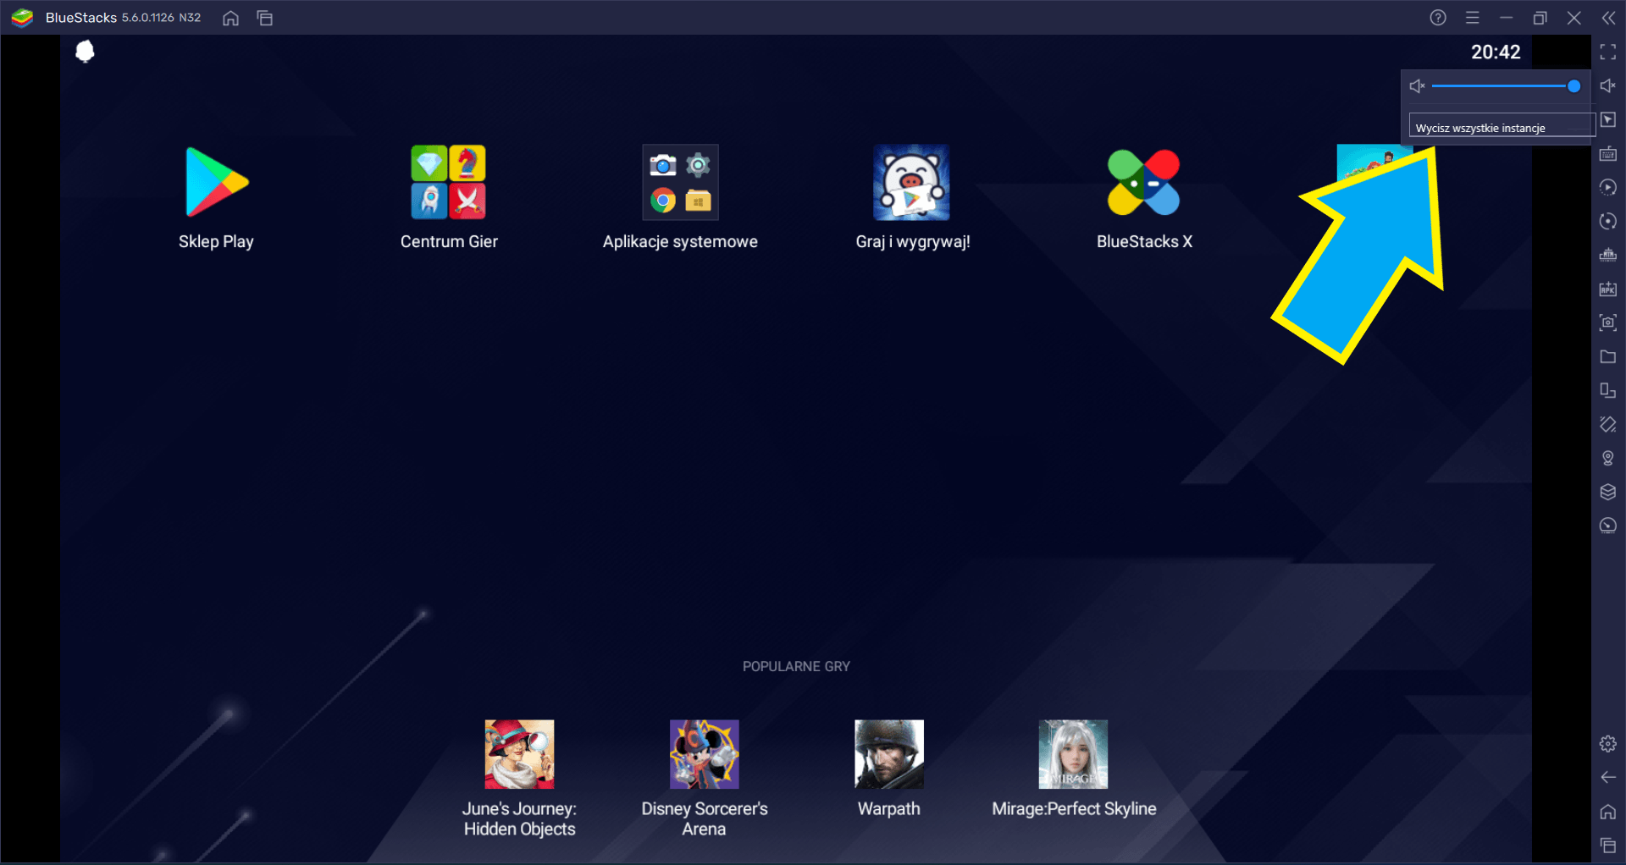
Task: Click Install APK icon in sidebar
Action: pyautogui.click(x=1608, y=289)
